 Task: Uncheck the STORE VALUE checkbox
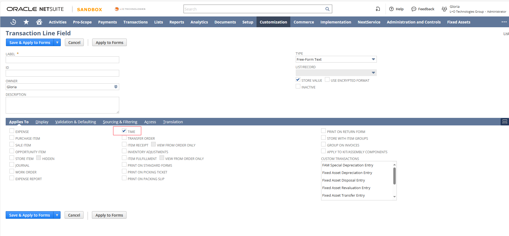(x=298, y=80)
